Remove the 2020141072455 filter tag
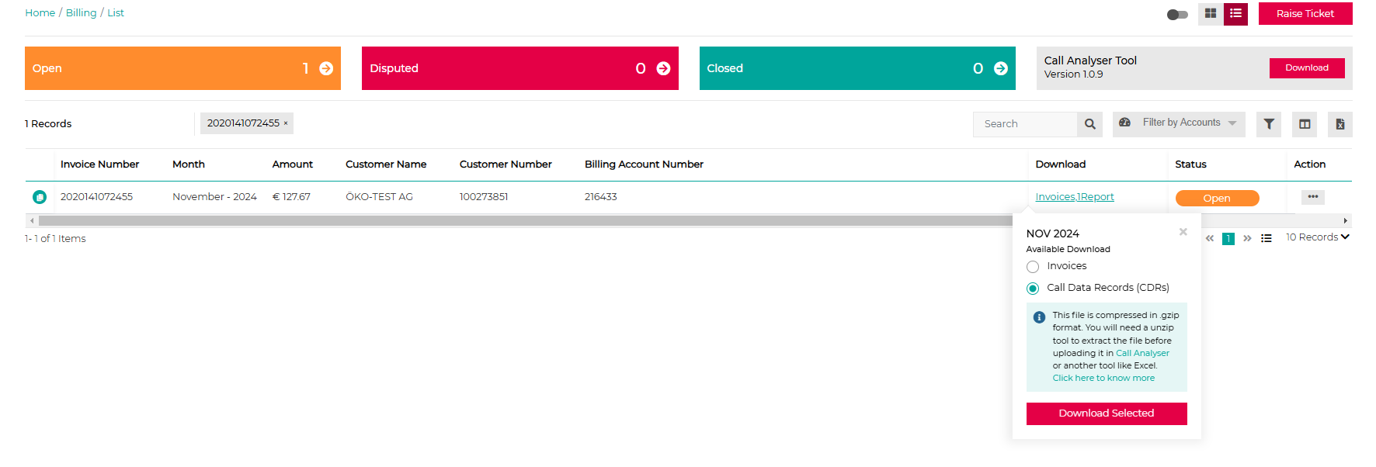 tap(286, 123)
